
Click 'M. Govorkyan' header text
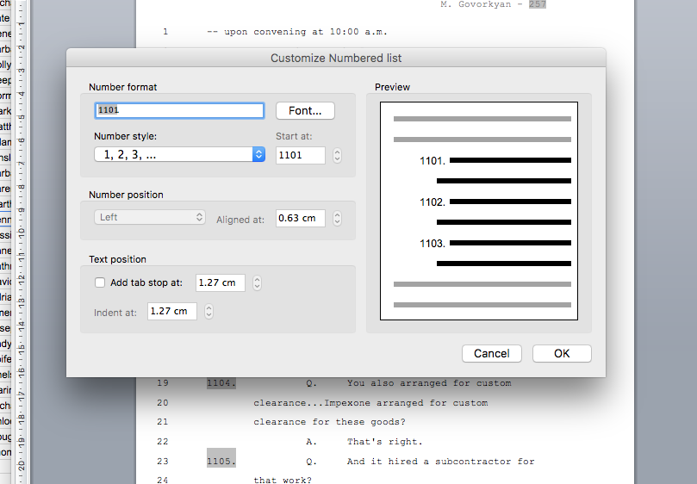(x=476, y=4)
